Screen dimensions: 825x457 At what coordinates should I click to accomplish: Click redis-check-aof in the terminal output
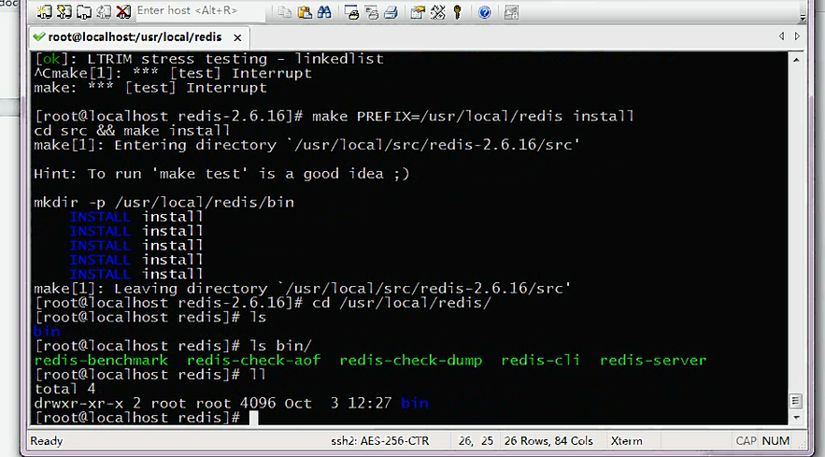tap(253, 360)
